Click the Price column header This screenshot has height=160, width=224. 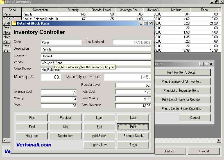click(x=204, y=10)
